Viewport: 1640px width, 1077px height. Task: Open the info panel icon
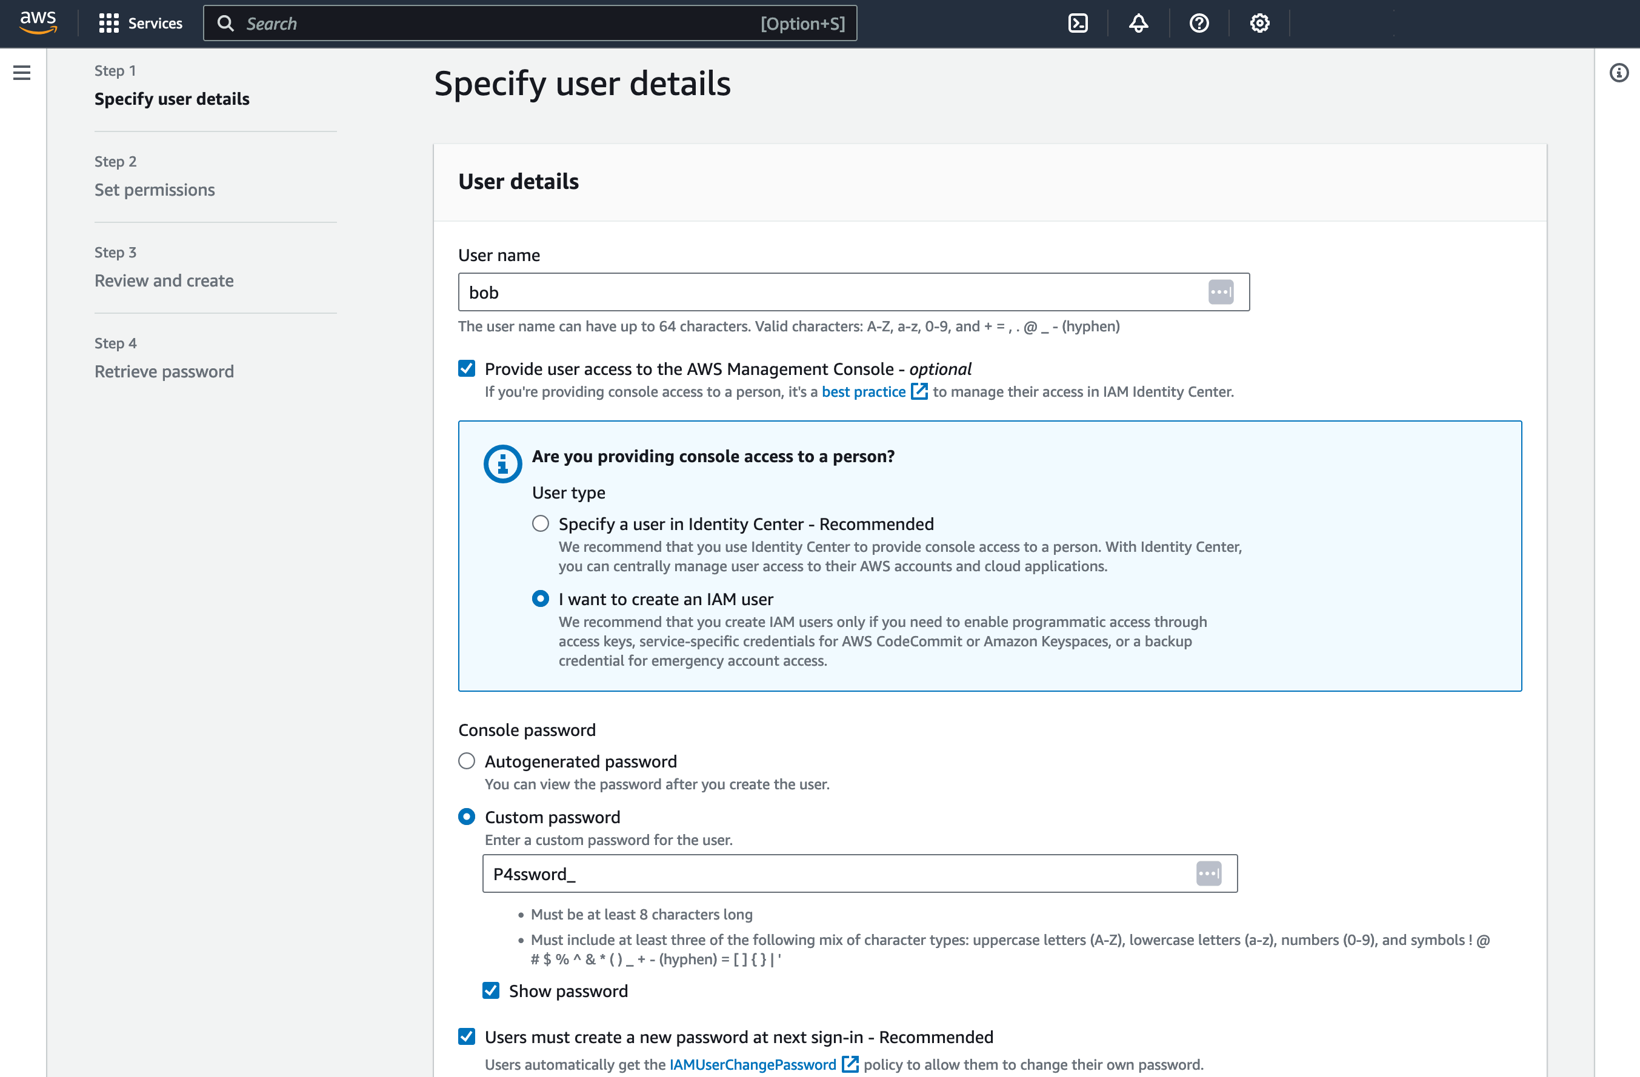pyautogui.click(x=1619, y=72)
